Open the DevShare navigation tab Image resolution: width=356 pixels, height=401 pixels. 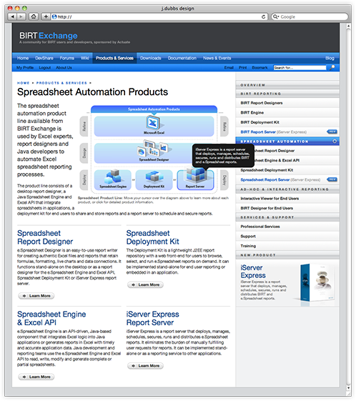point(44,58)
